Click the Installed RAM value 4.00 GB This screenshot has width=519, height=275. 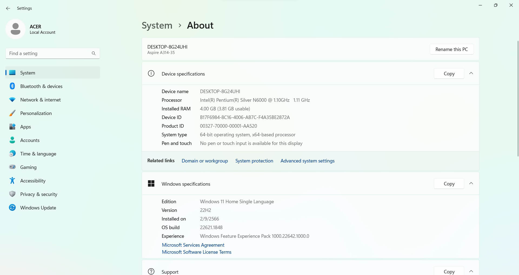pos(225,108)
